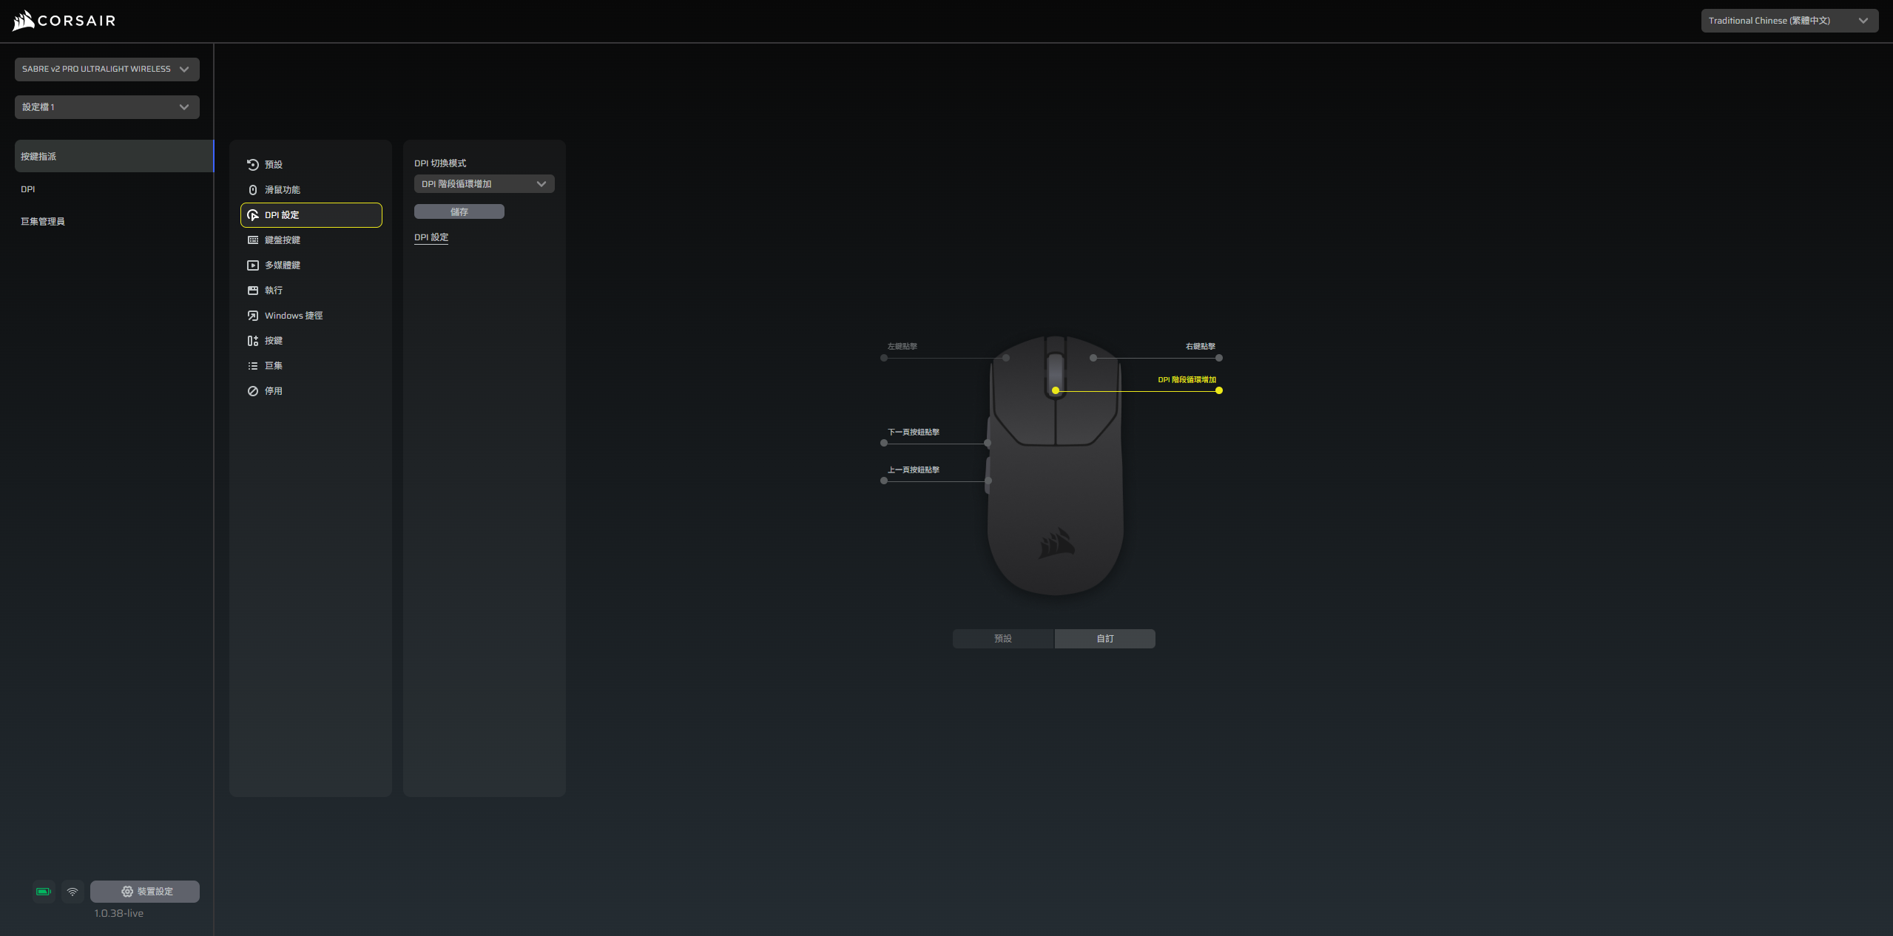
Task: Click the wireless signal icon
Action: pos(72,892)
